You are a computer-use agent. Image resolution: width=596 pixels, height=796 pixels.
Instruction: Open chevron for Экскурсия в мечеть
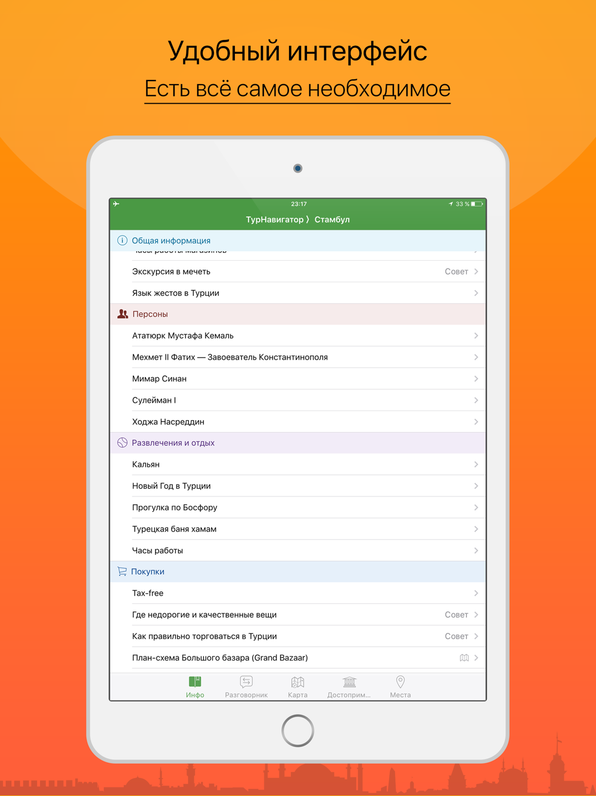(476, 271)
